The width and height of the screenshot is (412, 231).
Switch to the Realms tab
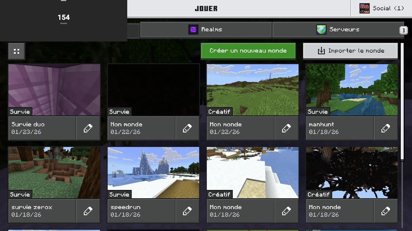pos(206,30)
